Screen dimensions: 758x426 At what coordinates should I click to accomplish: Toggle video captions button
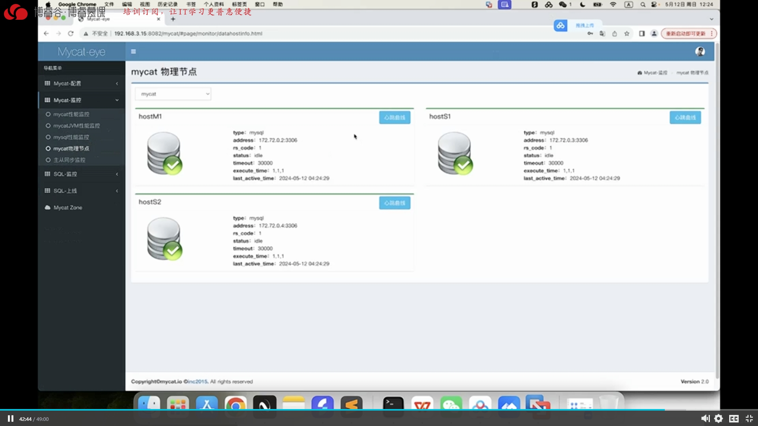[734, 418]
